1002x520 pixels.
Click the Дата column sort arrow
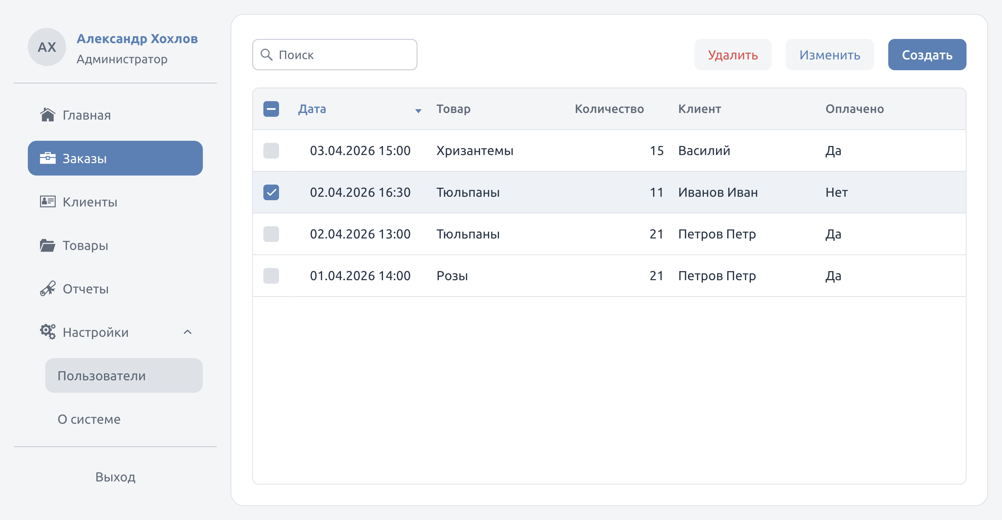tap(418, 111)
